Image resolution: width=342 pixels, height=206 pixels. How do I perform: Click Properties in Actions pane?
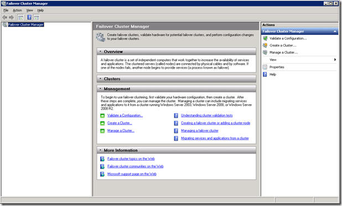(277, 67)
